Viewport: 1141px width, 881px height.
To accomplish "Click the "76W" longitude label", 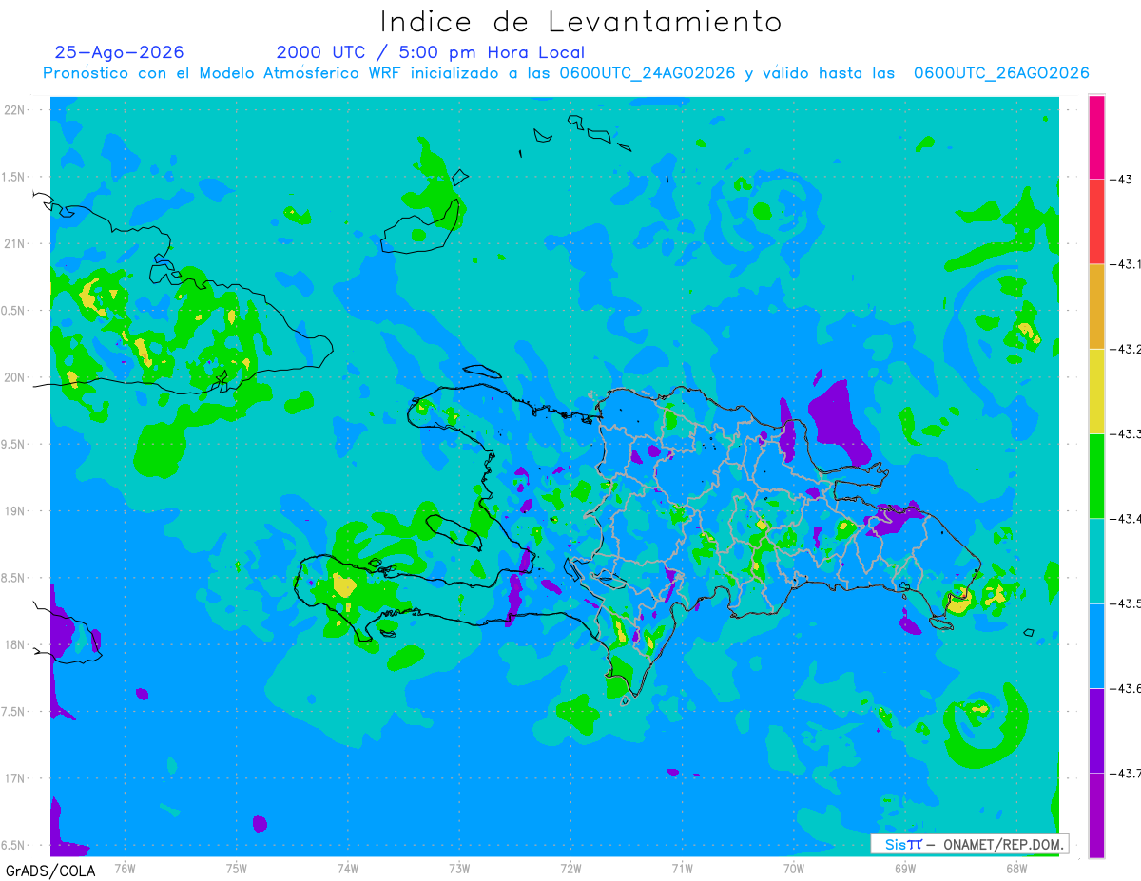I will [125, 868].
